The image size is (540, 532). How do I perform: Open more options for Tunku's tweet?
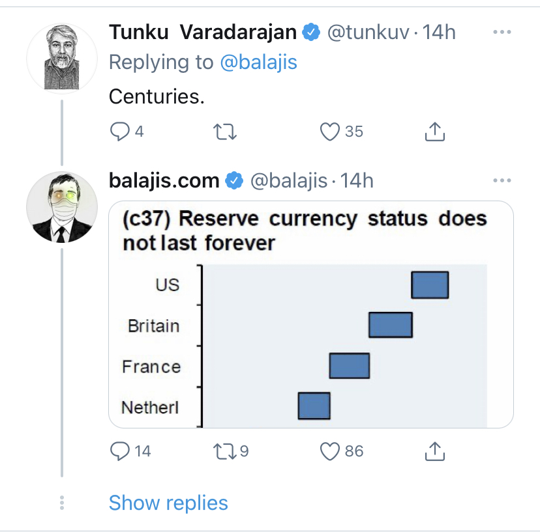click(502, 33)
